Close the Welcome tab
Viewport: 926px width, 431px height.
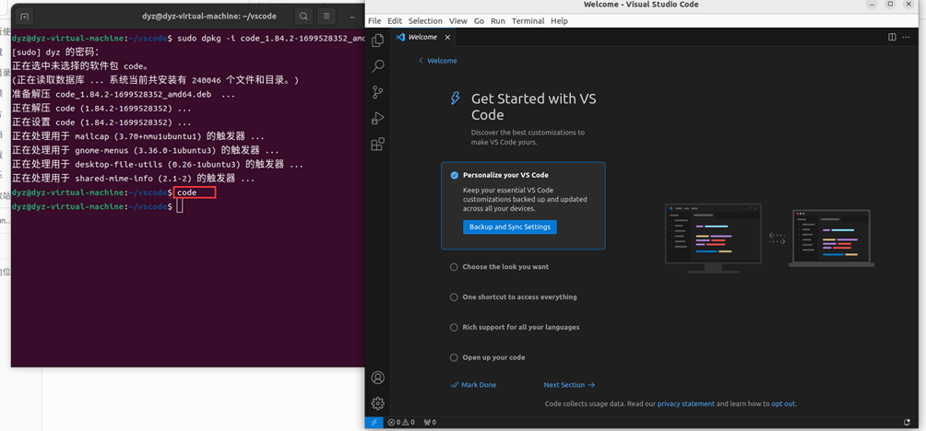click(447, 37)
